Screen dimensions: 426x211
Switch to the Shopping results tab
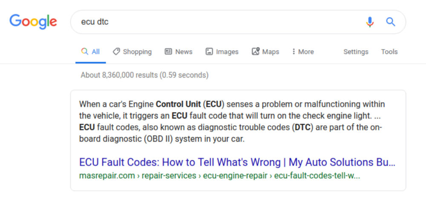click(x=137, y=52)
